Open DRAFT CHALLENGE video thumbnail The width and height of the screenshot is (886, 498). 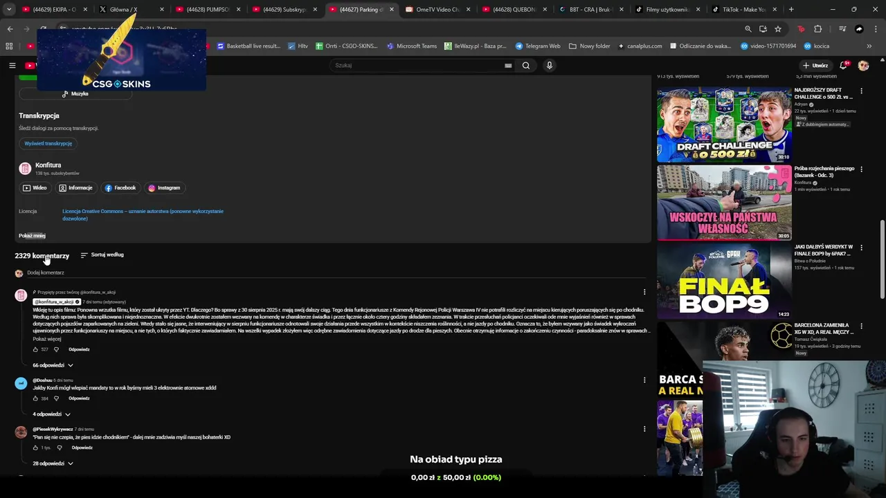point(724,124)
